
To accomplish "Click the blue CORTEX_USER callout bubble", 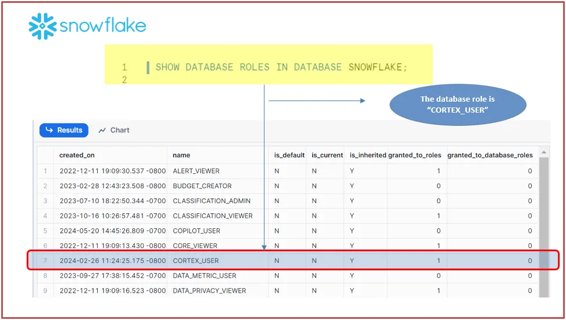I will pos(457,105).
